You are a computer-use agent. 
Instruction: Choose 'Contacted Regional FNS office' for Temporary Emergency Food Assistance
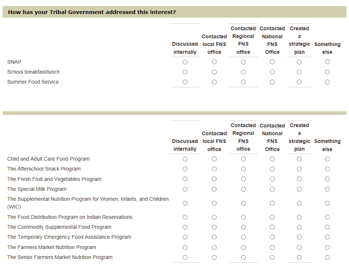243,237
